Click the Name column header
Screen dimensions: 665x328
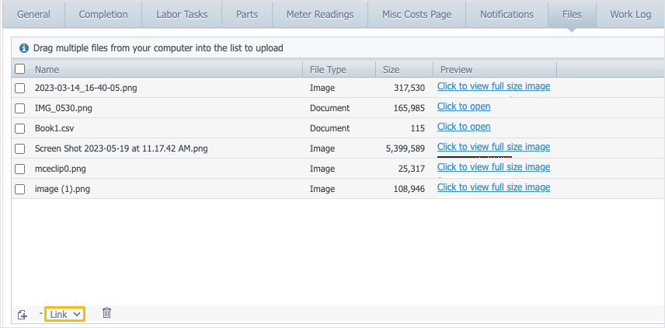coord(47,70)
